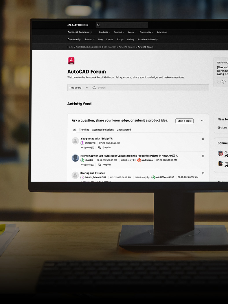The image size is (228, 304).
Task: Open the three-dots menu beside Start a topic
Action: click(203, 120)
